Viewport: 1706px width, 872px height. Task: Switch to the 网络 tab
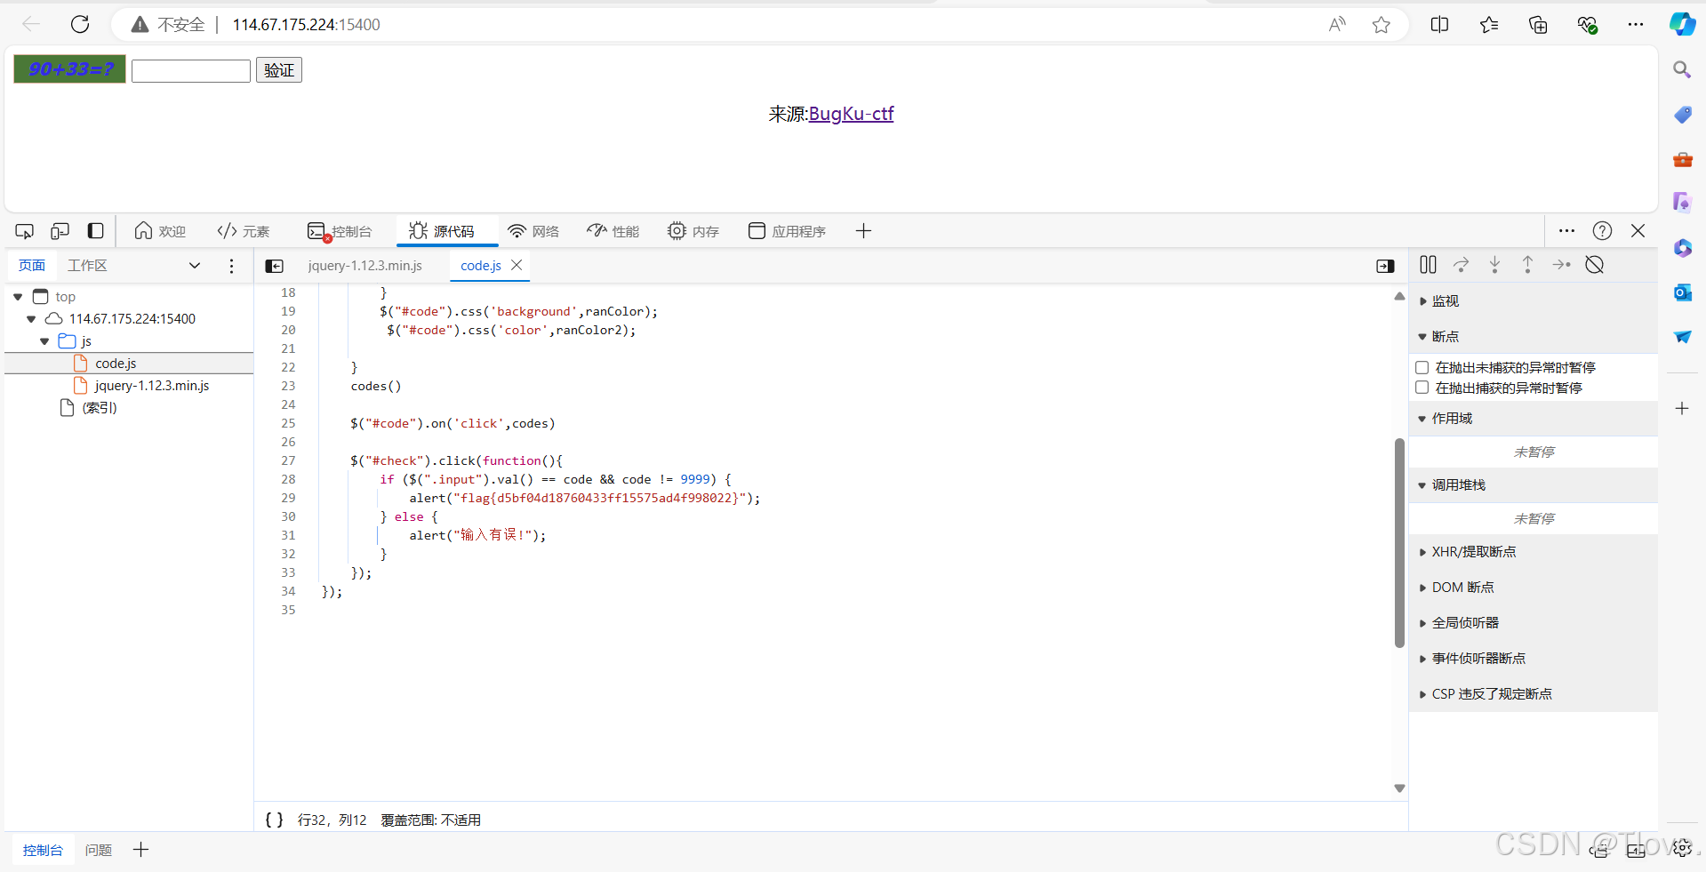[x=533, y=231]
